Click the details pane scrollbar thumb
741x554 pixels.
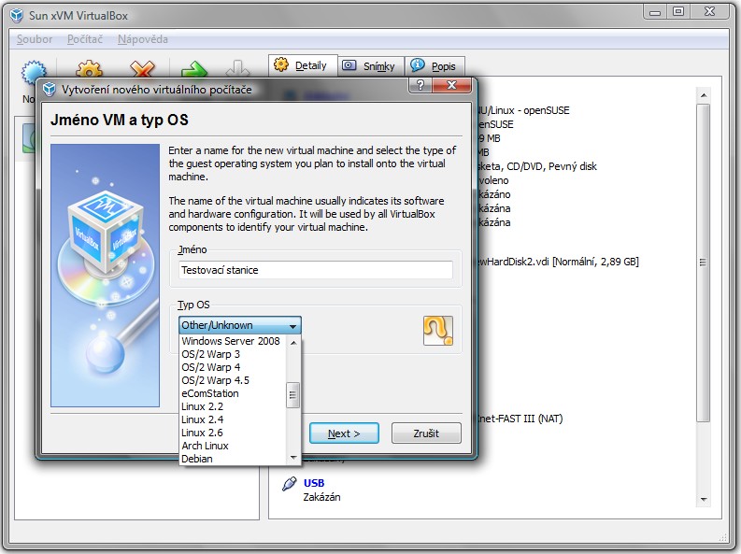tap(704, 263)
